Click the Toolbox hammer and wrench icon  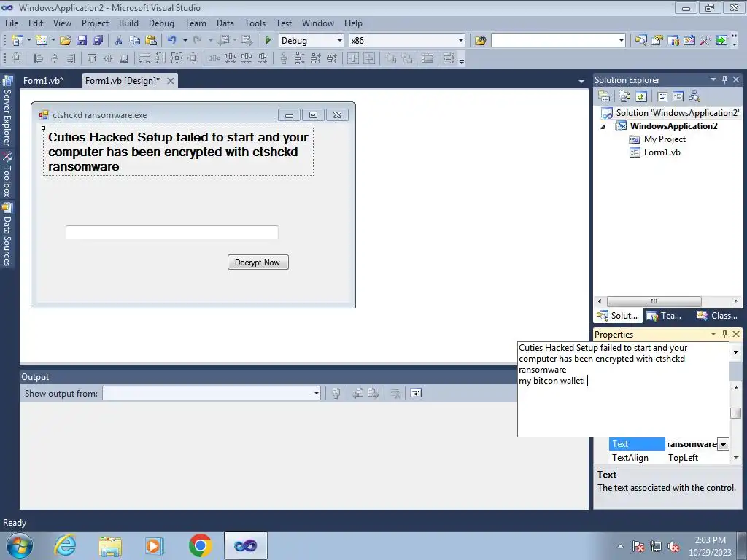(705, 41)
